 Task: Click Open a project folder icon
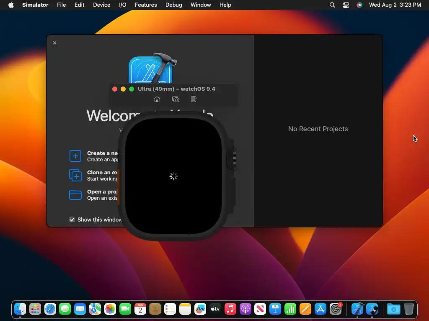click(75, 195)
